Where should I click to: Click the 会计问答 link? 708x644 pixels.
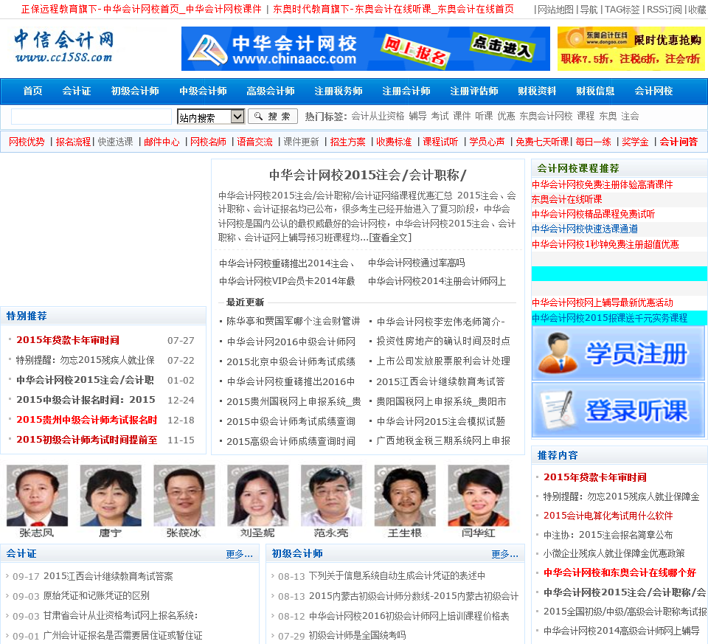678,142
